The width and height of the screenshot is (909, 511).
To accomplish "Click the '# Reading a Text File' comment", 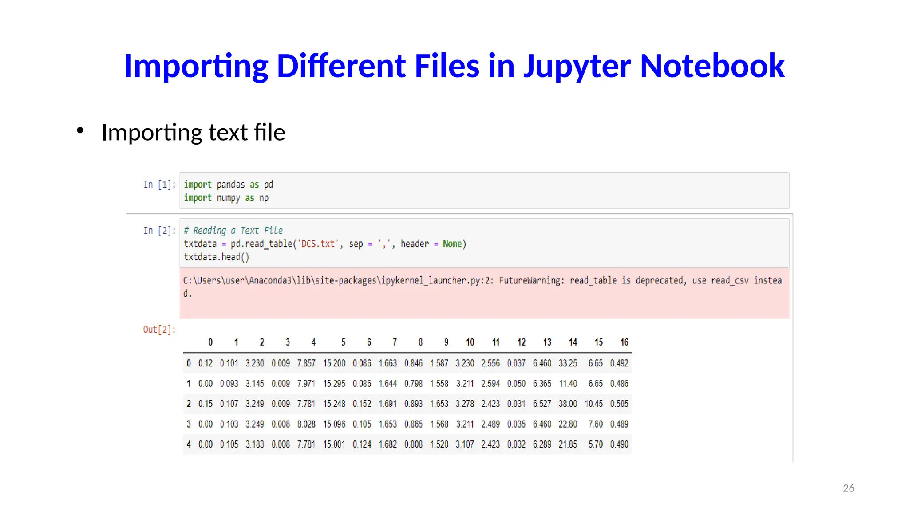I will pos(233,231).
